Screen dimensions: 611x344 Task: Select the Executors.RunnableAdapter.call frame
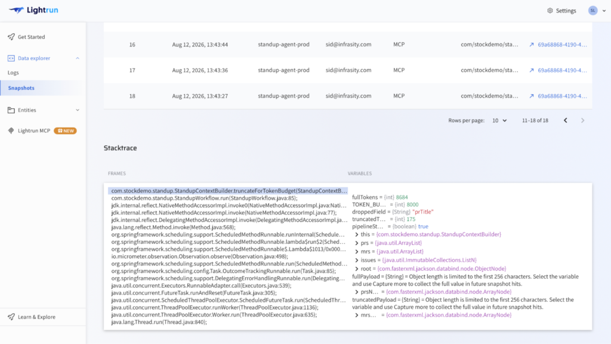pos(201,286)
